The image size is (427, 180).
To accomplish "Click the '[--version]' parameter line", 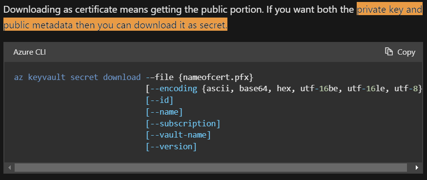I will pyautogui.click(x=171, y=147).
